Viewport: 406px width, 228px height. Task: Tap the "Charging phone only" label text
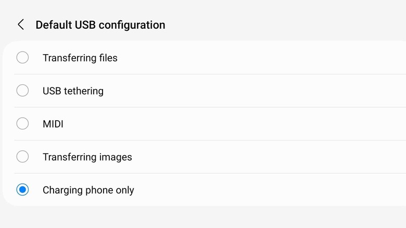(88, 190)
